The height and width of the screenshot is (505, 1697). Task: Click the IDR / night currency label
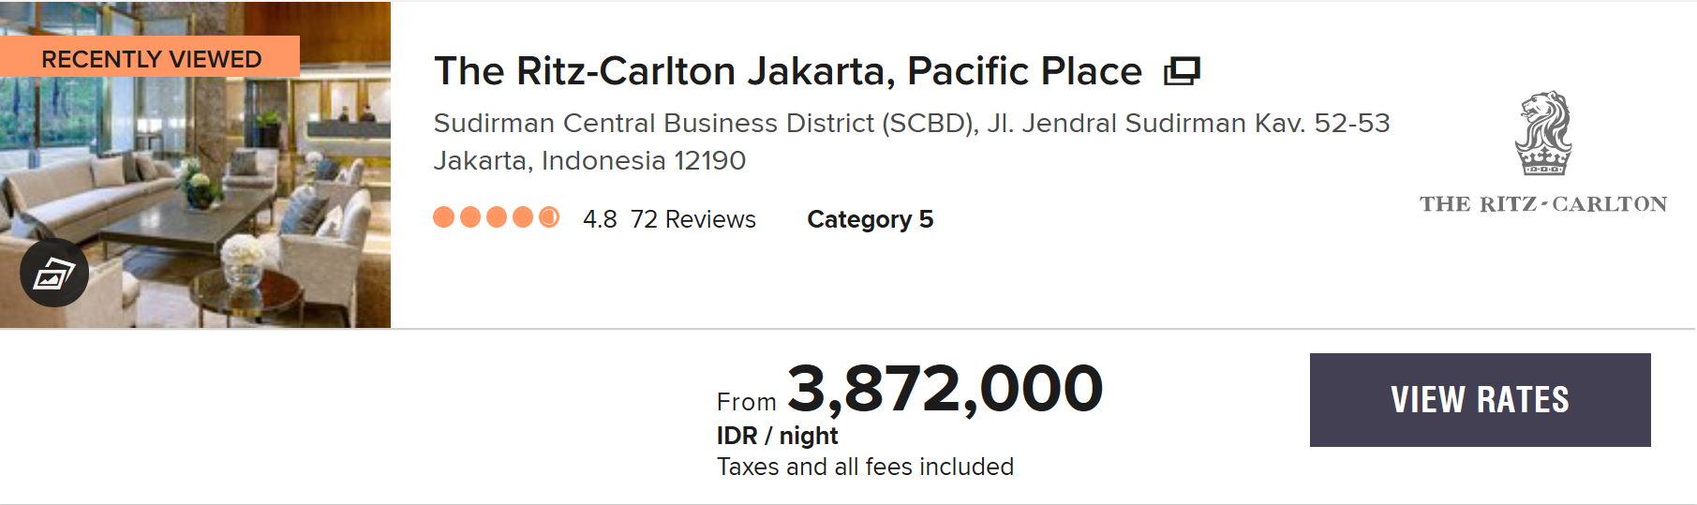tap(777, 436)
